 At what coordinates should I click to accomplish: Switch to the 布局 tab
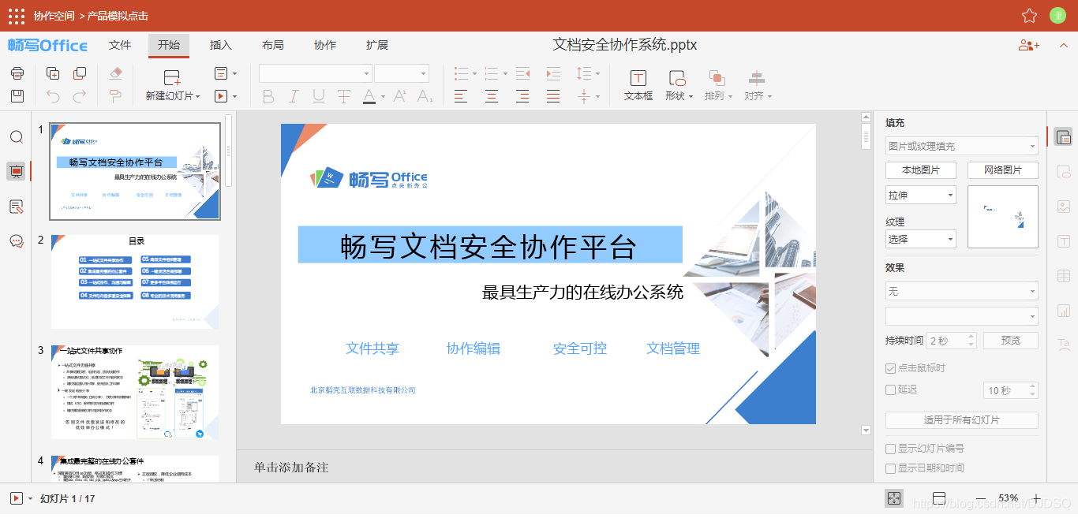pyautogui.click(x=273, y=45)
